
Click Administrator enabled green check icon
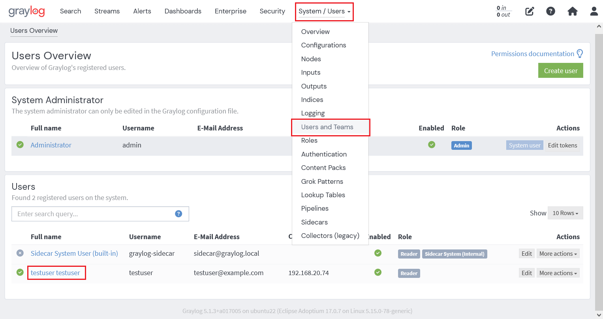pos(432,145)
